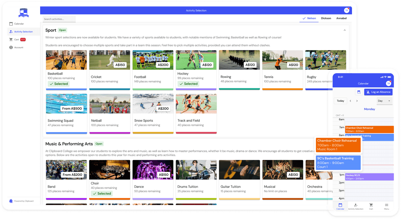The image size is (401, 219).
Task: Open the Day view dropdown on mobile calendar
Action: [384, 101]
